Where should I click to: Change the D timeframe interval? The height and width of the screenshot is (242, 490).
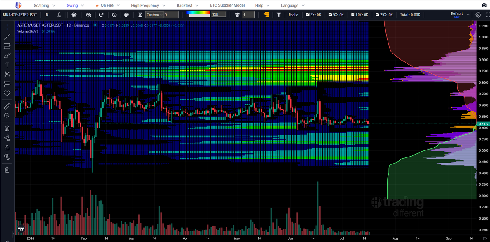(x=47, y=15)
